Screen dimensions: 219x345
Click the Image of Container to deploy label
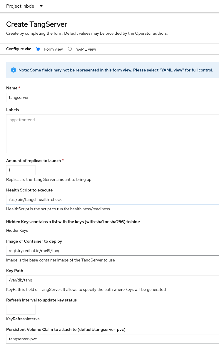pos(34,241)
